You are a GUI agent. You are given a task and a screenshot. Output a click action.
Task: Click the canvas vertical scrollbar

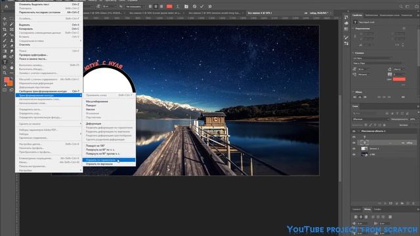(x=340, y=139)
